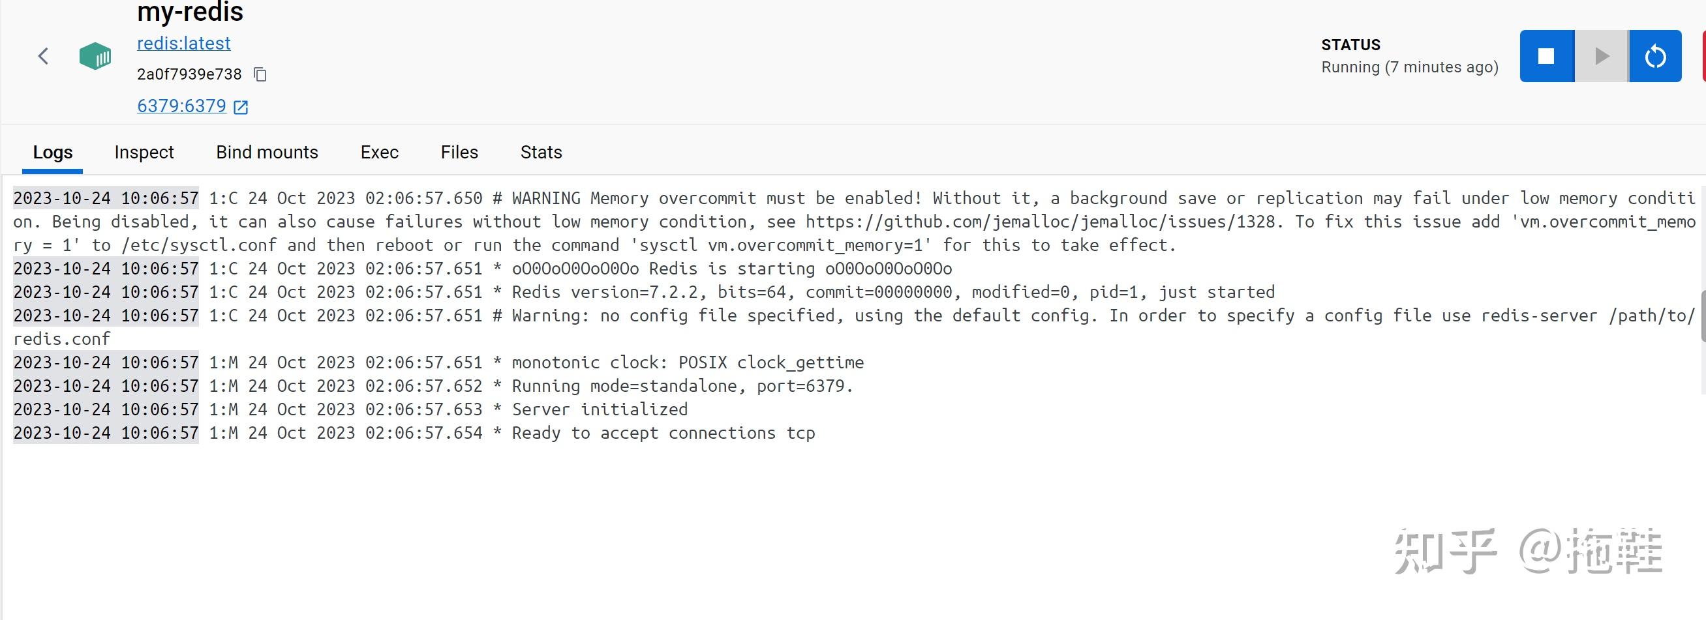Image resolution: width=1706 pixels, height=620 pixels.
Task: Open the redis:latest image link
Action: click(x=183, y=44)
